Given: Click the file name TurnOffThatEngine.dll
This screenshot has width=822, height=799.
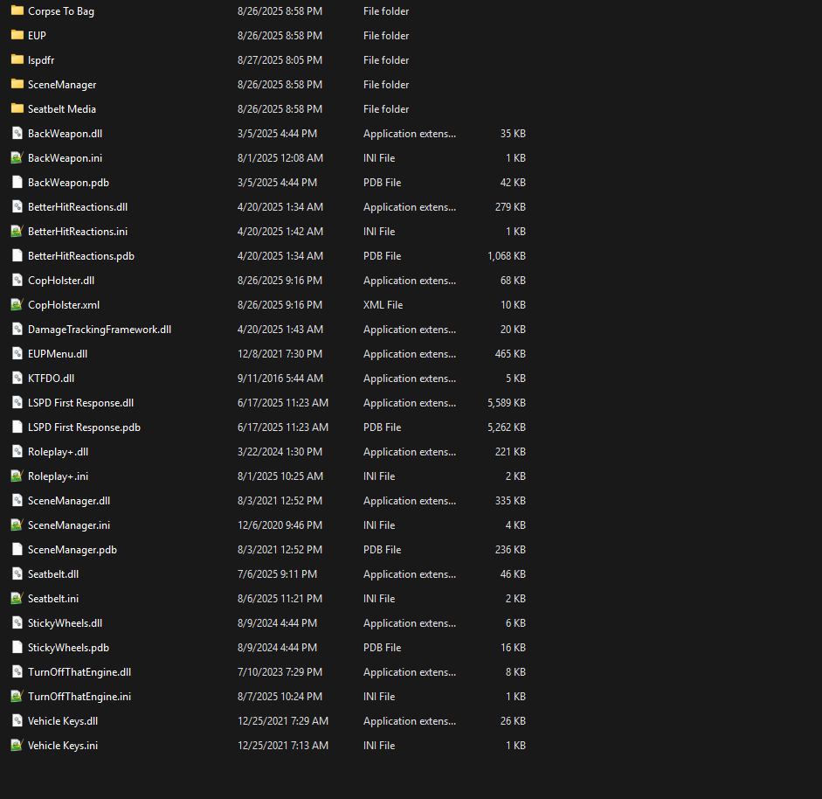Looking at the screenshot, I should pos(79,672).
